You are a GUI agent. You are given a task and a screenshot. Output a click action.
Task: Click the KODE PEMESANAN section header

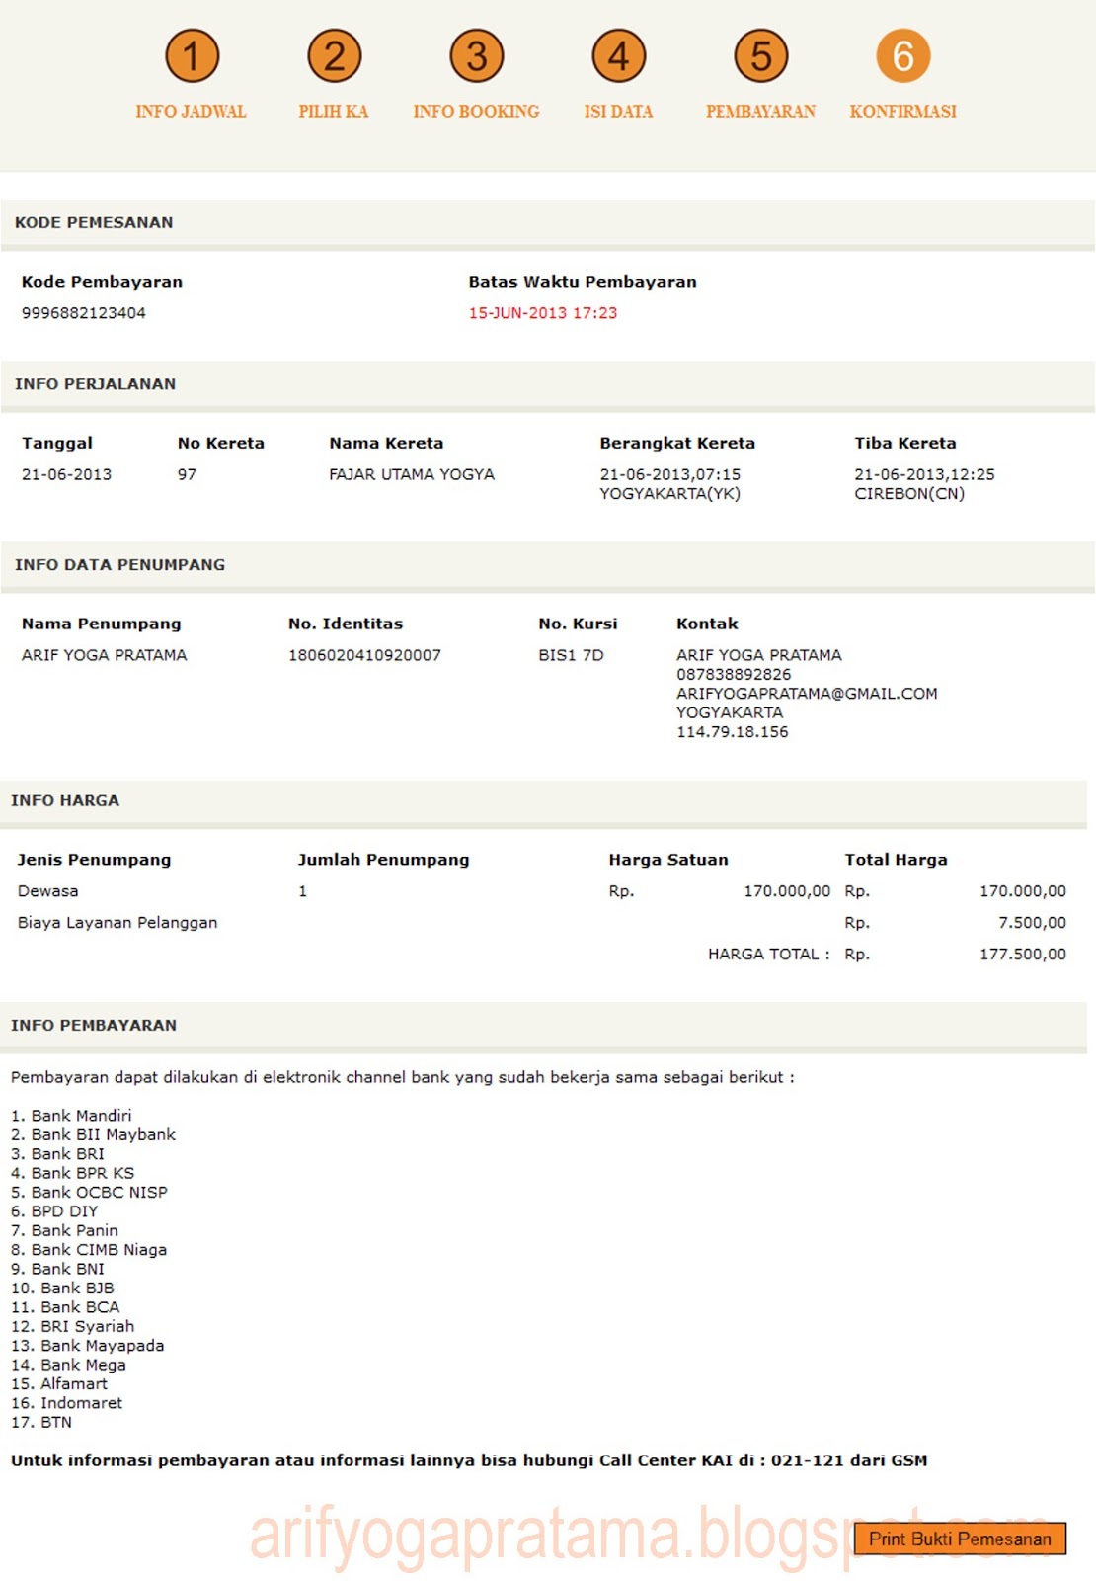click(x=548, y=223)
